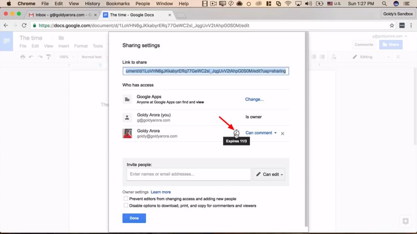Select the Link to share URL field

point(206,71)
